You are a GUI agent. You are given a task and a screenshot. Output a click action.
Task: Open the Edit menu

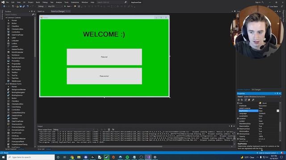tap(13, 2)
